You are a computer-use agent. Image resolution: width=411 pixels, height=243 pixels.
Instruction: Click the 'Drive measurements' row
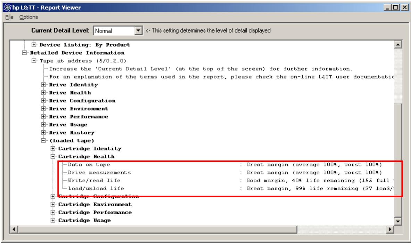(x=225, y=172)
